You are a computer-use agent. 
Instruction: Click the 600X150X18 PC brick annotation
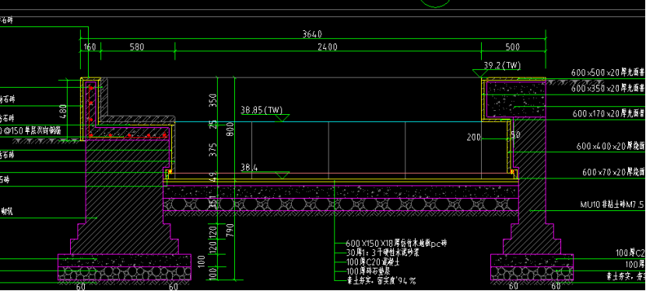(396, 244)
